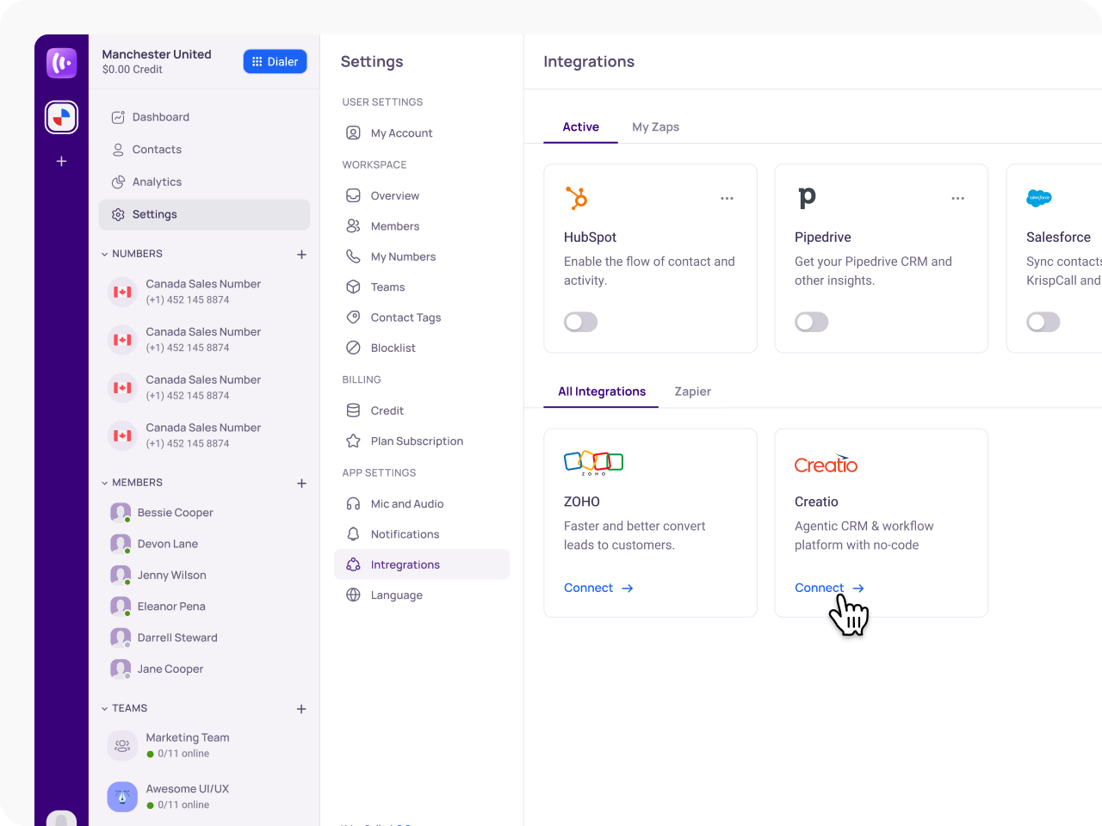Click the Language globe icon
Image resolution: width=1102 pixels, height=826 pixels.
[353, 595]
